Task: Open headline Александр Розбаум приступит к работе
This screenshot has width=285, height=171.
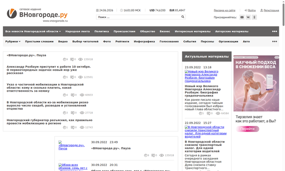Action: coord(48,70)
